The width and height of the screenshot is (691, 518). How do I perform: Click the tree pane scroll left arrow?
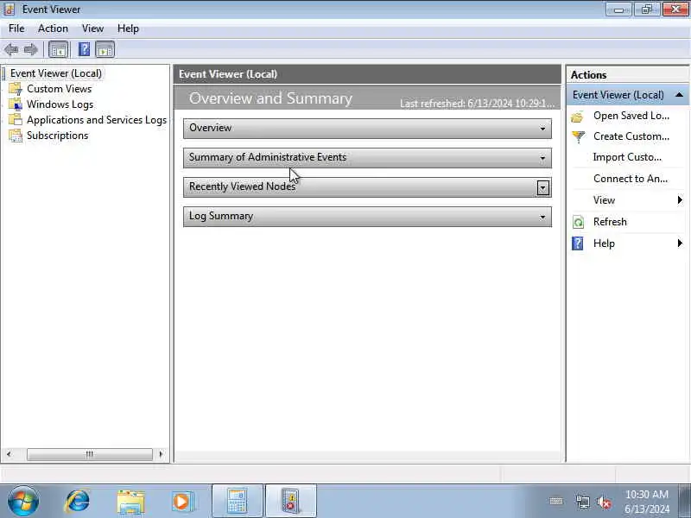click(9, 454)
